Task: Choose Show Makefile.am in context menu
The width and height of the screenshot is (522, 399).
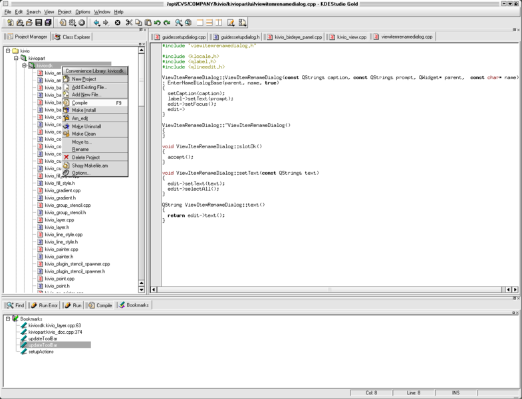Action: [x=95, y=166]
